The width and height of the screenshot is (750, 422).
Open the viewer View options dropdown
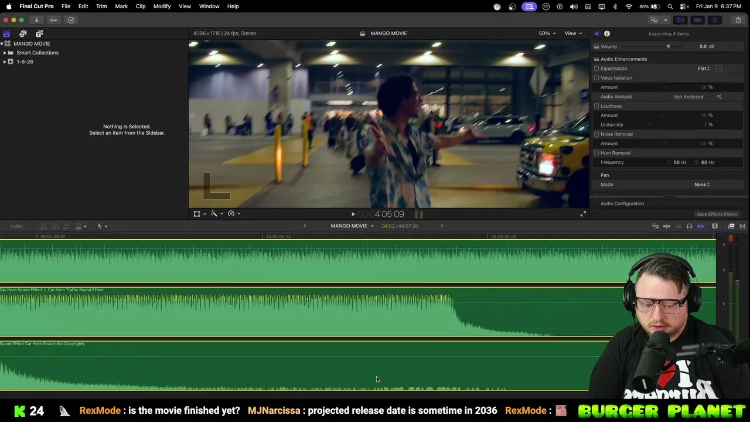coord(573,33)
